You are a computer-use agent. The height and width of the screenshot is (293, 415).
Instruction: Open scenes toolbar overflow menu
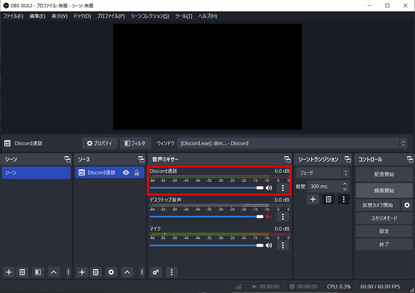(68, 272)
